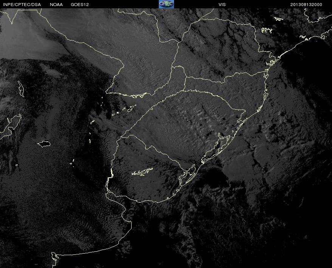The image size is (332, 268).
Task: Click the CPTEC logo in the header
Action: 166,4
